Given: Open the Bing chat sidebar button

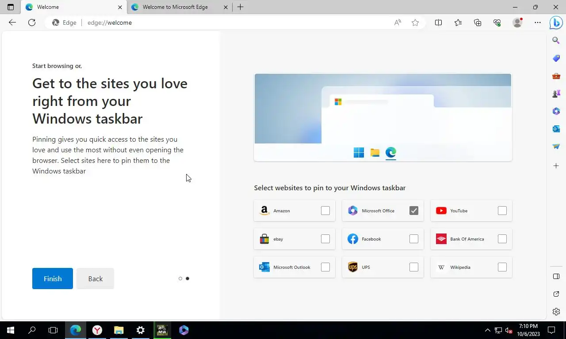Looking at the screenshot, I should 556,23.
